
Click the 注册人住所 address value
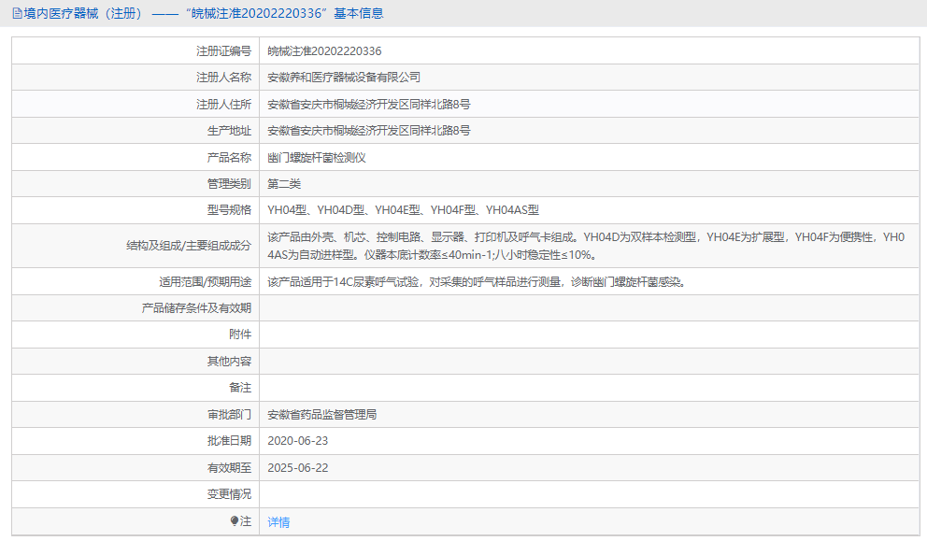click(x=369, y=104)
